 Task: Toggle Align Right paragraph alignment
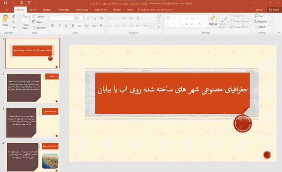pos(124,26)
